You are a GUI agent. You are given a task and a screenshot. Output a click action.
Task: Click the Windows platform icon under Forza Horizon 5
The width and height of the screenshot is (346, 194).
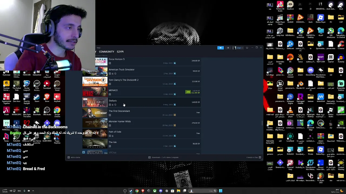click(110, 63)
